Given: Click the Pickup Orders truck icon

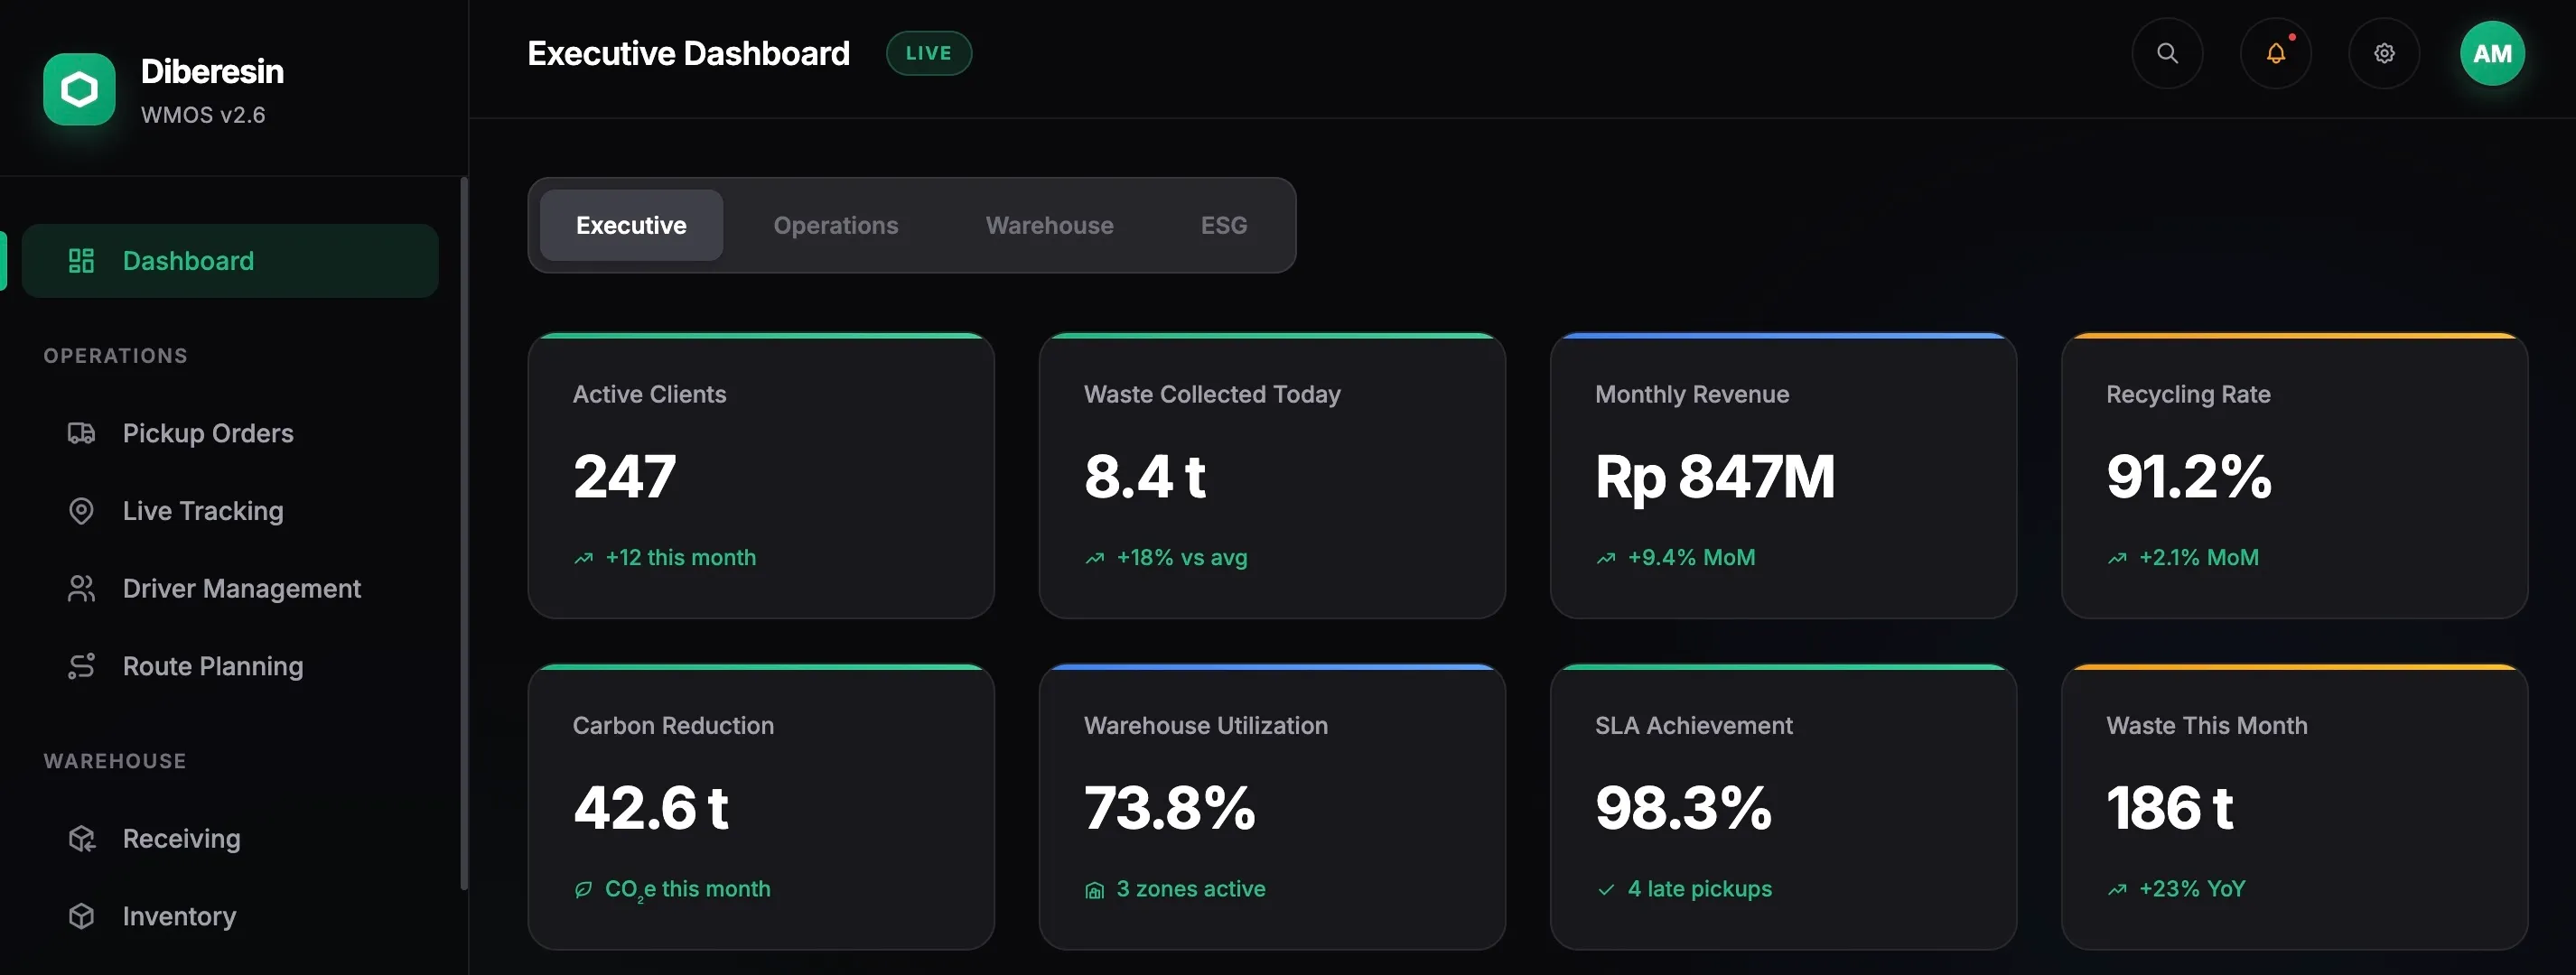Looking at the screenshot, I should tap(81, 433).
